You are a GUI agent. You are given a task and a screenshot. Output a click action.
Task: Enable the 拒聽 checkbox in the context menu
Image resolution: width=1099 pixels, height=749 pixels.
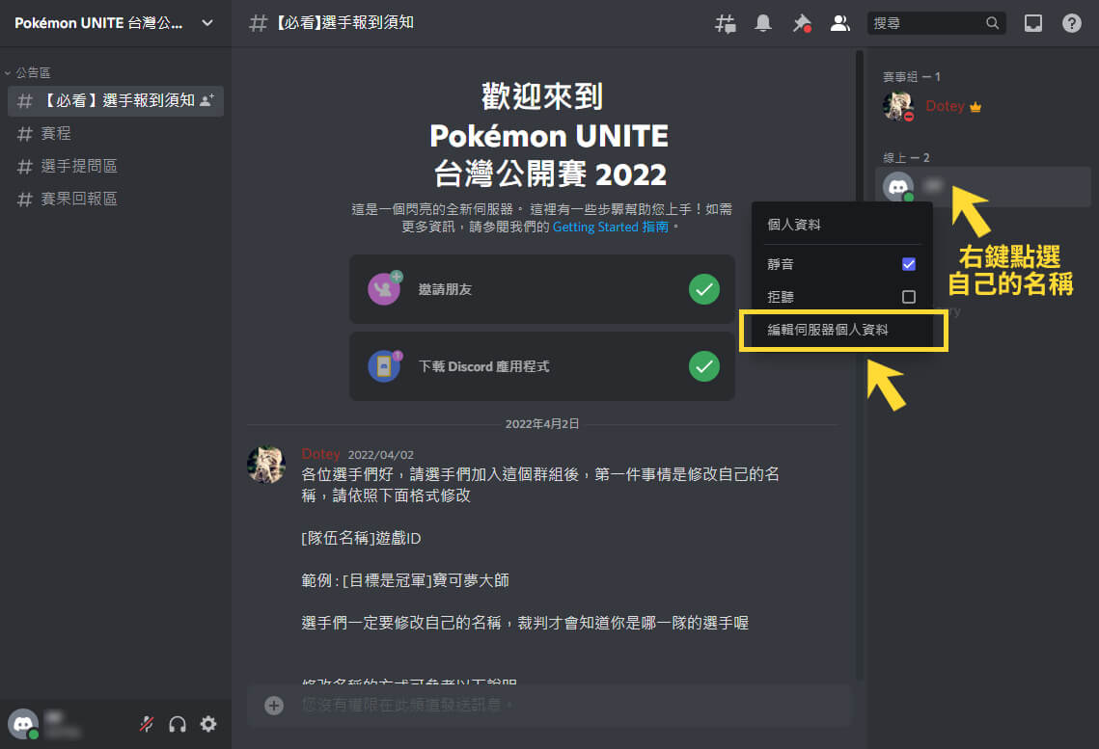coord(908,297)
